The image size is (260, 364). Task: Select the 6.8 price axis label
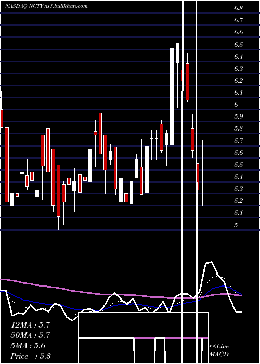pyautogui.click(x=238, y=9)
